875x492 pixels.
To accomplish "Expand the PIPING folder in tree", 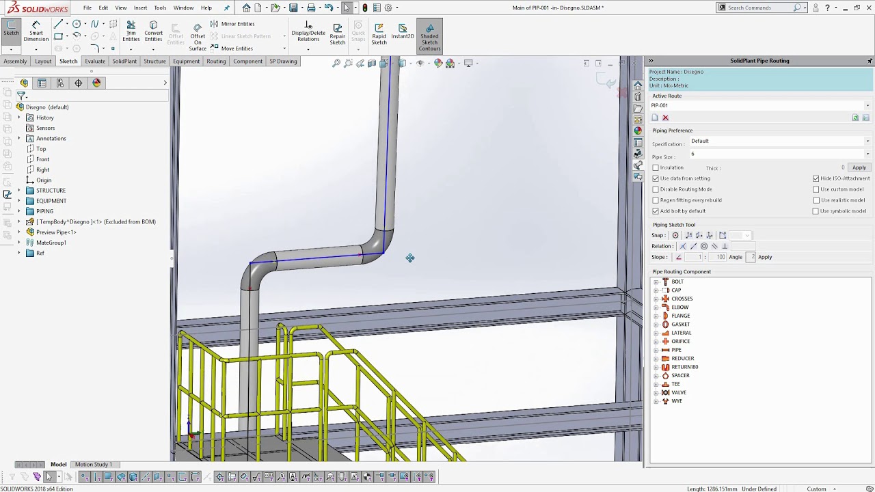I will (x=19, y=211).
